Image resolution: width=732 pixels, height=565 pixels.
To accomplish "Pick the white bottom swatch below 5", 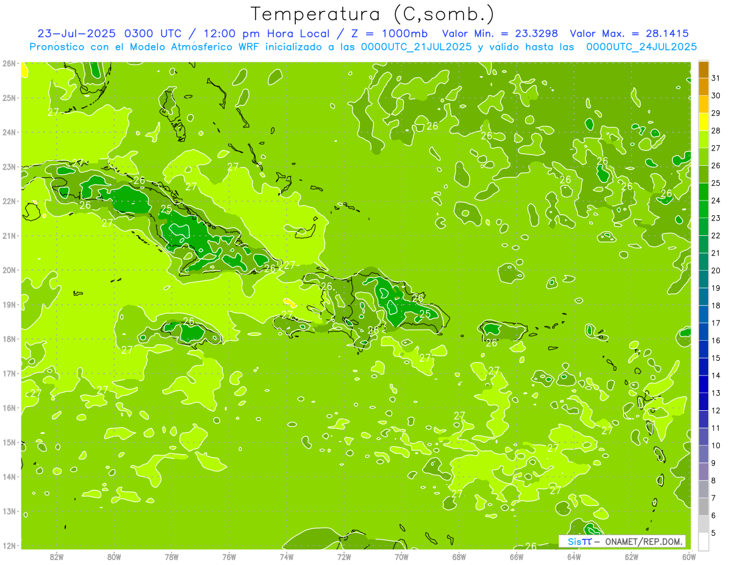I will click(x=704, y=541).
